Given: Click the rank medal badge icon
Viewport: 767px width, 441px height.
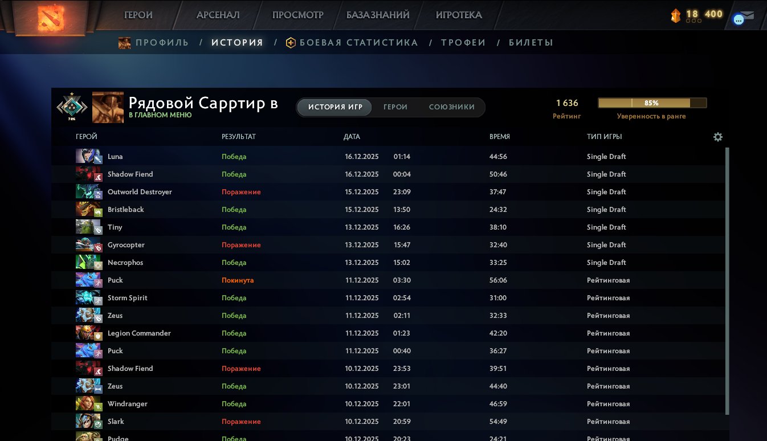Looking at the screenshot, I should coord(72,106).
